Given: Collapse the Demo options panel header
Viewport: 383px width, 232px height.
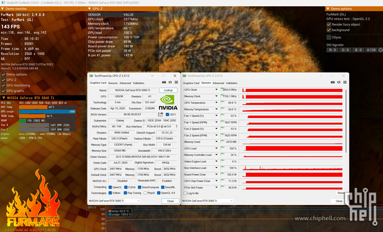Looking at the screenshot, I should click(x=328, y=9).
